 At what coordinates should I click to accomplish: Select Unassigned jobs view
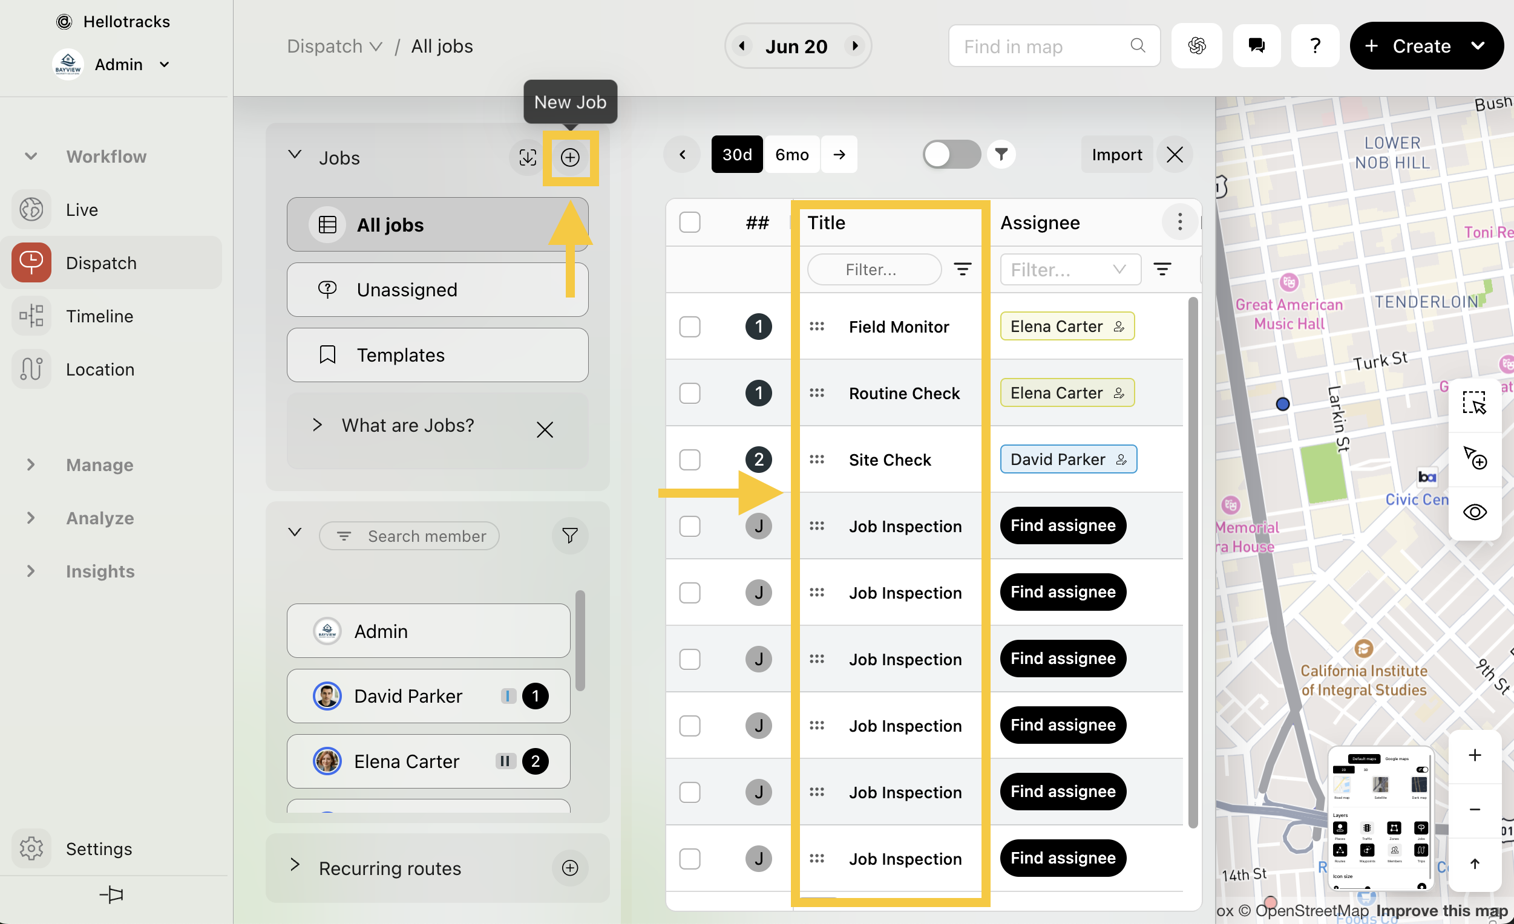pyautogui.click(x=437, y=290)
